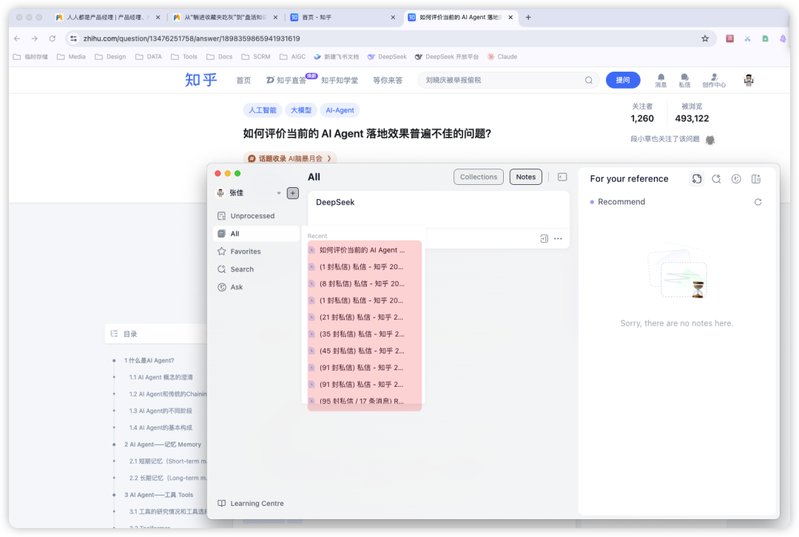Viewport: 799px width, 537px height.
Task: Open the Media bookmarks folder
Action: tap(71, 56)
